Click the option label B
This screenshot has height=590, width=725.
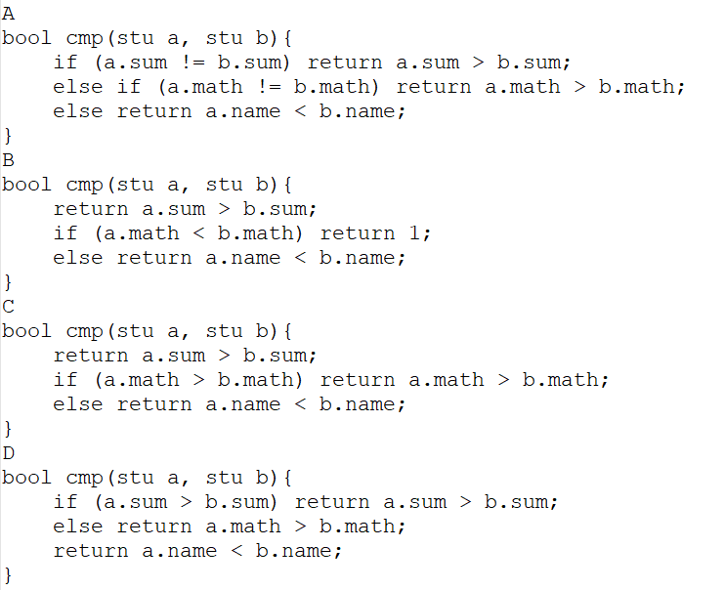pos(9,160)
